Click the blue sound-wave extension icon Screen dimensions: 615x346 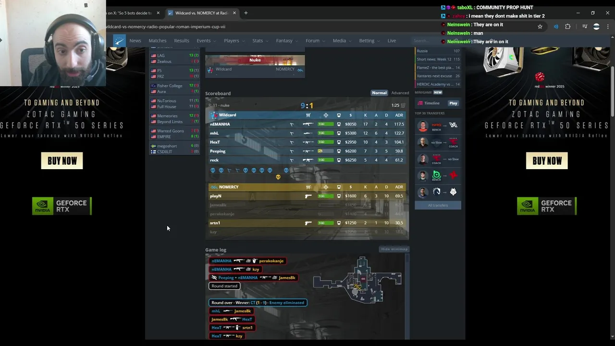(556, 27)
